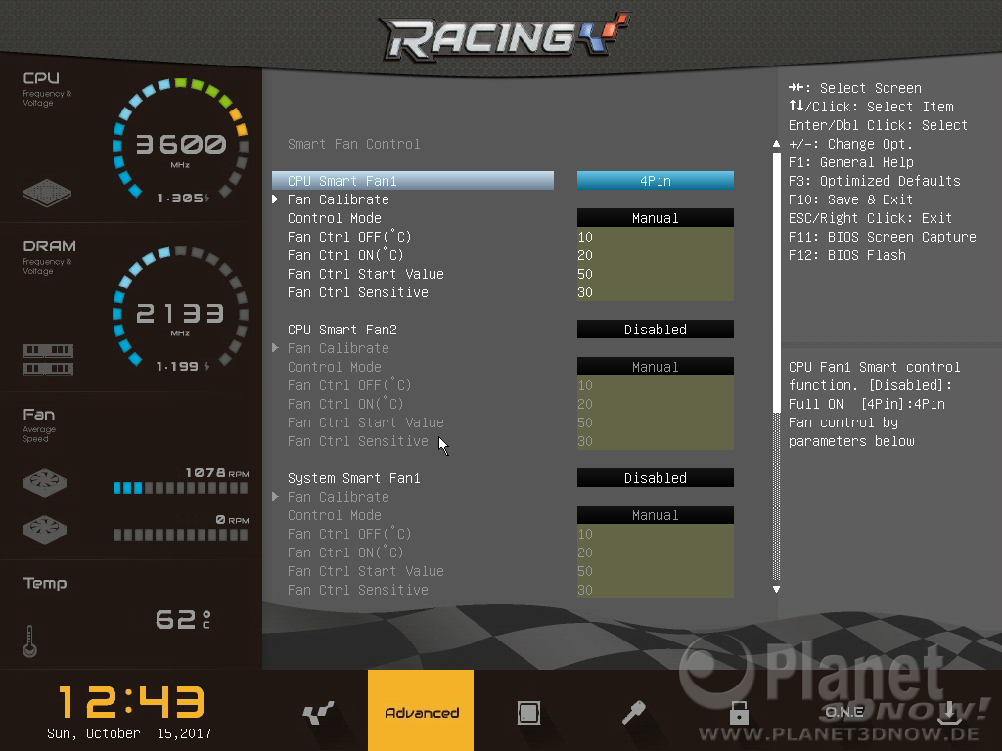This screenshot has height=751, width=1002.
Task: Open the Security tab padlock icon
Action: click(x=739, y=712)
